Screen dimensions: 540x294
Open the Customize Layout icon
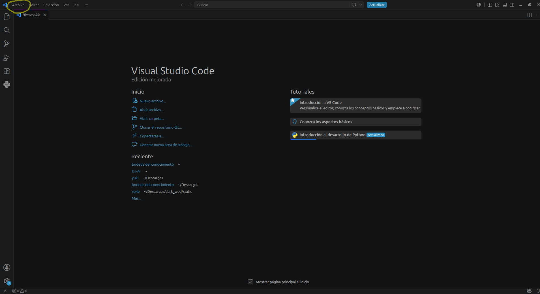(x=497, y=5)
